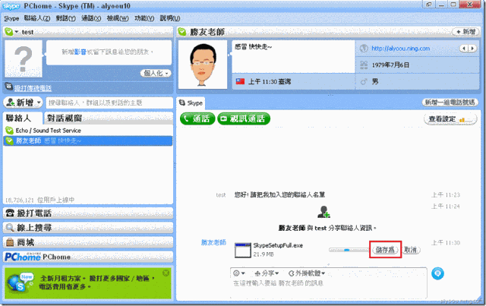The height and width of the screenshot is (306, 486).
Task: Open the 外掛軟體 dropdown
Action: 307,273
